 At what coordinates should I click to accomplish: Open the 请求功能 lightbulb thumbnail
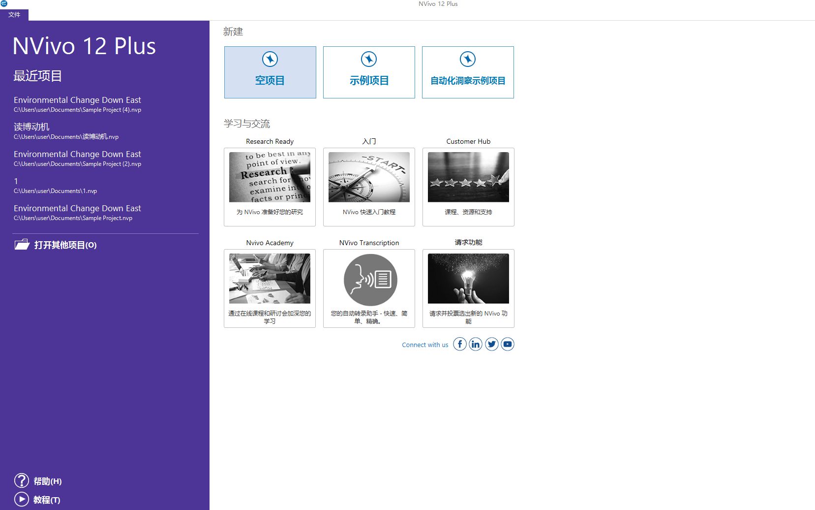click(x=468, y=279)
